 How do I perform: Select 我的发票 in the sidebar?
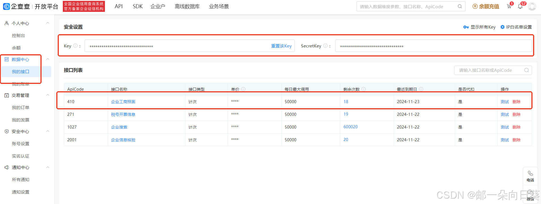click(x=21, y=120)
